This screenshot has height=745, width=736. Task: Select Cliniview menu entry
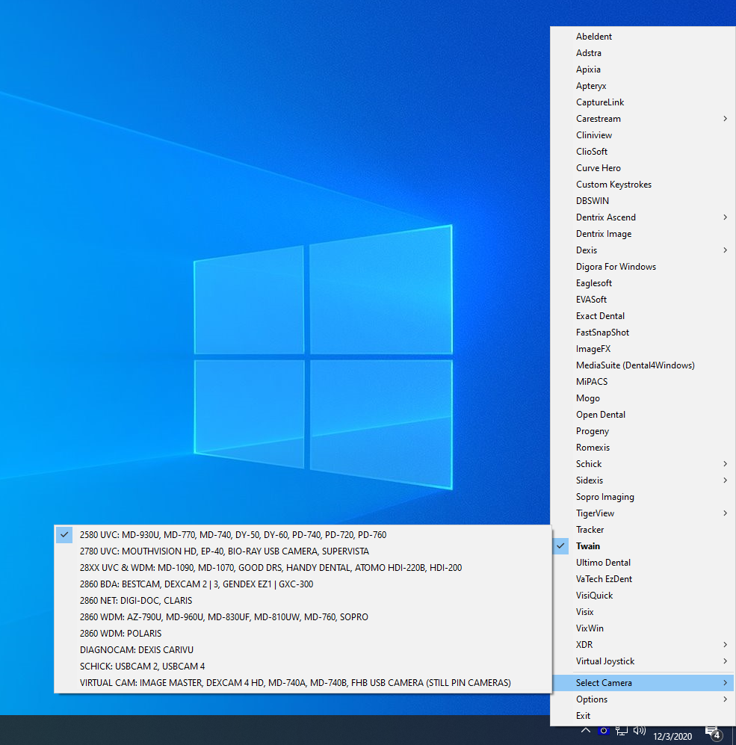tap(643, 135)
